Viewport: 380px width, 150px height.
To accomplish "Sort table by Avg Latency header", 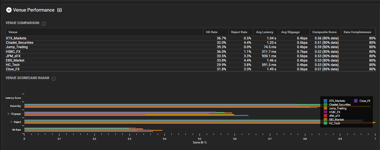I will tap(266, 32).
